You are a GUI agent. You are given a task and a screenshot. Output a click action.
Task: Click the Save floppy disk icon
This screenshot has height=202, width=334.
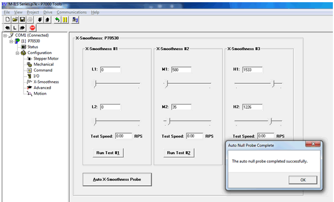pos(22,20)
